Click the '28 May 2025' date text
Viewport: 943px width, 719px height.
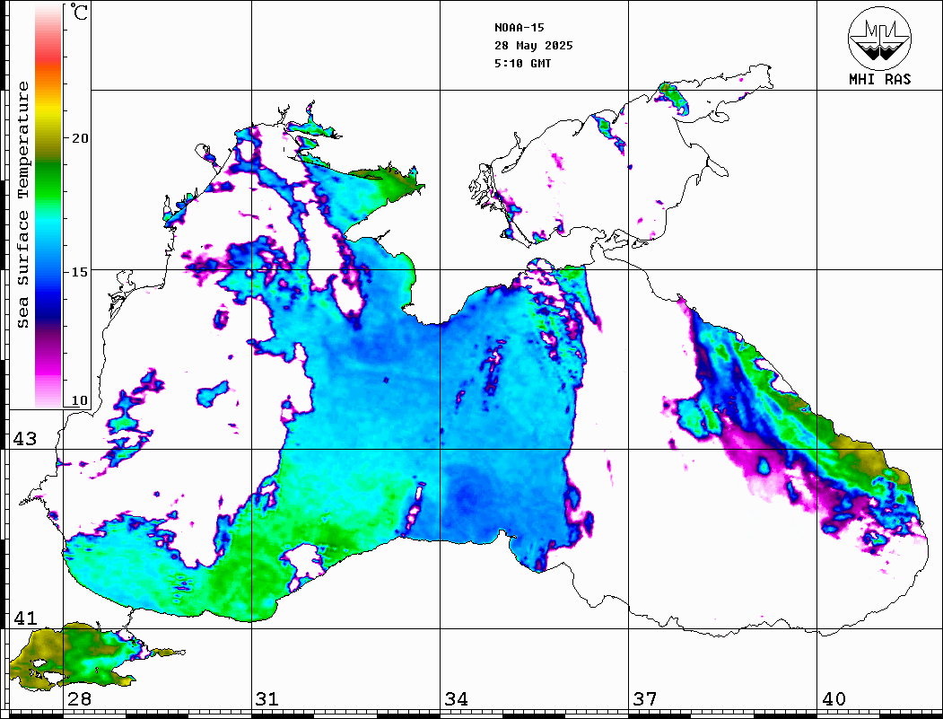[534, 46]
